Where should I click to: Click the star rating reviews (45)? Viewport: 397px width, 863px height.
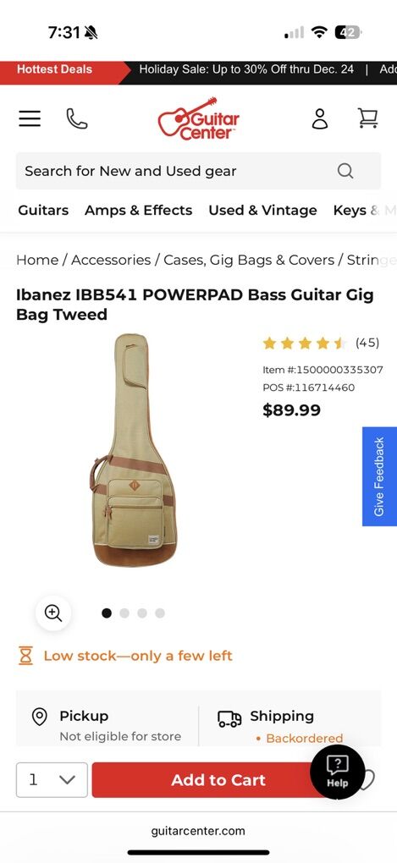(x=321, y=344)
